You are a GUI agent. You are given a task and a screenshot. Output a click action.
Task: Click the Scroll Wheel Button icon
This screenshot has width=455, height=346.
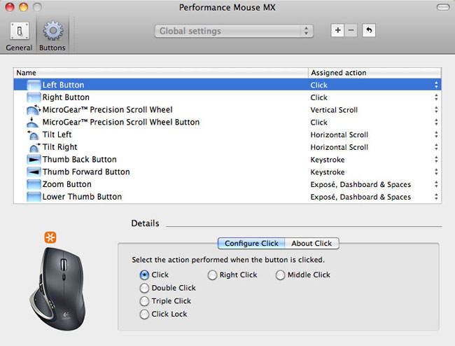click(x=32, y=122)
